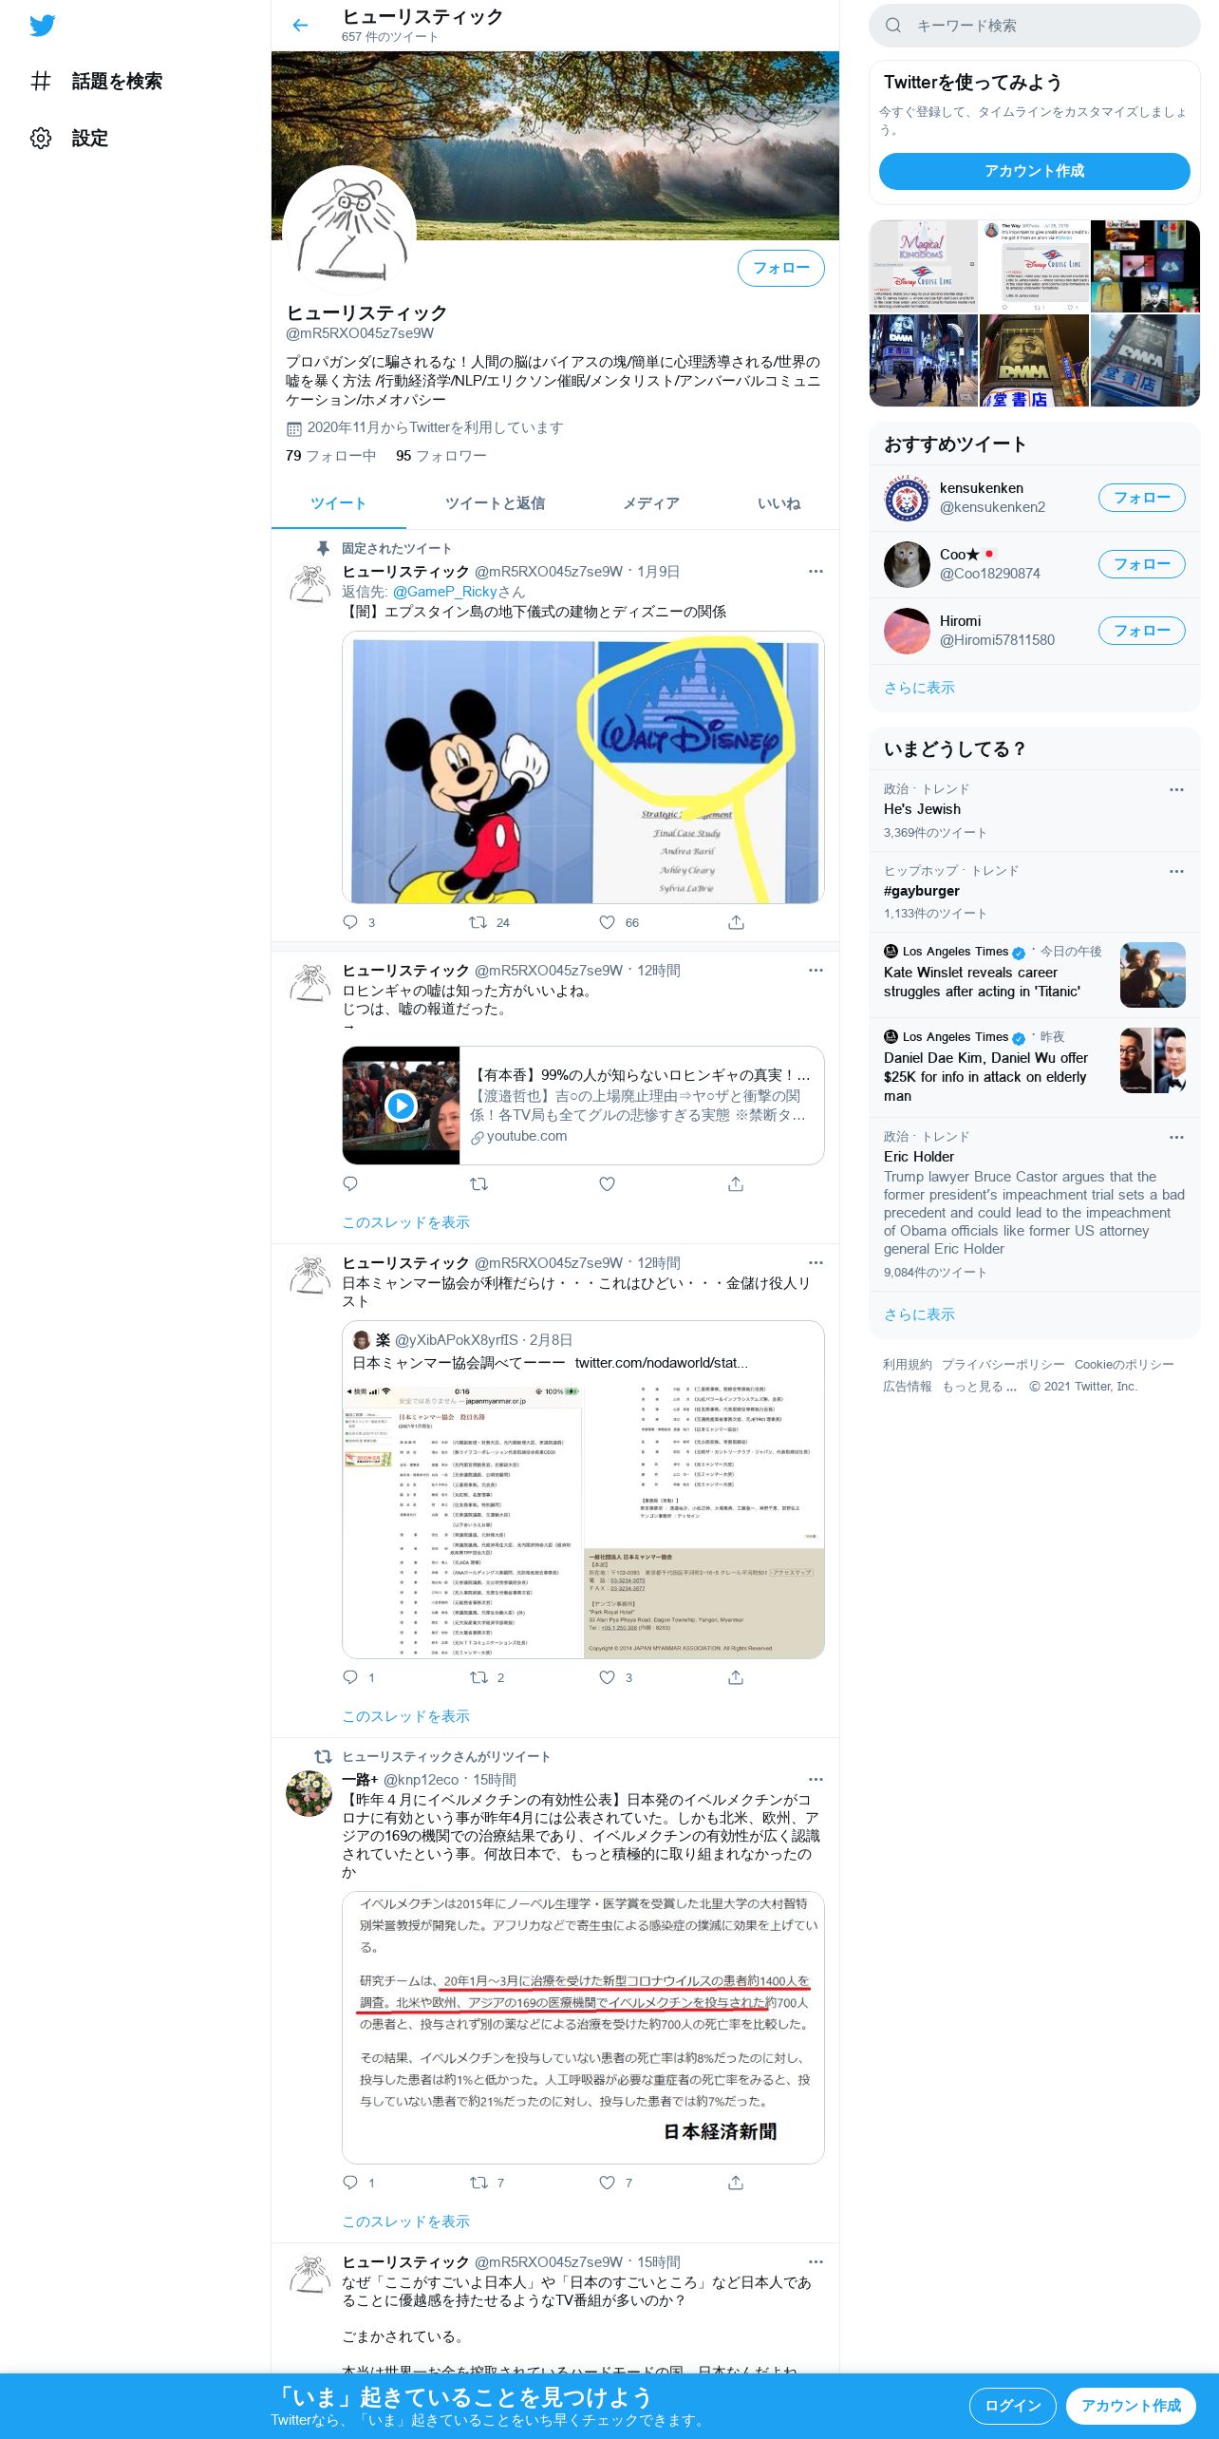1219x2439 pixels.
Task: Open 利用規約 footer link
Action: pyautogui.click(x=907, y=1365)
